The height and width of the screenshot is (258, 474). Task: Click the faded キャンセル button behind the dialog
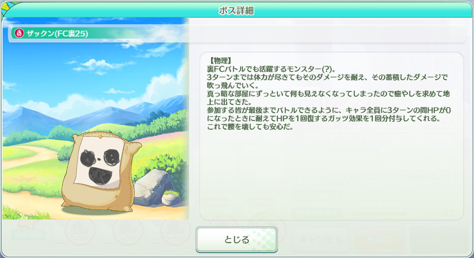tap(321, 239)
